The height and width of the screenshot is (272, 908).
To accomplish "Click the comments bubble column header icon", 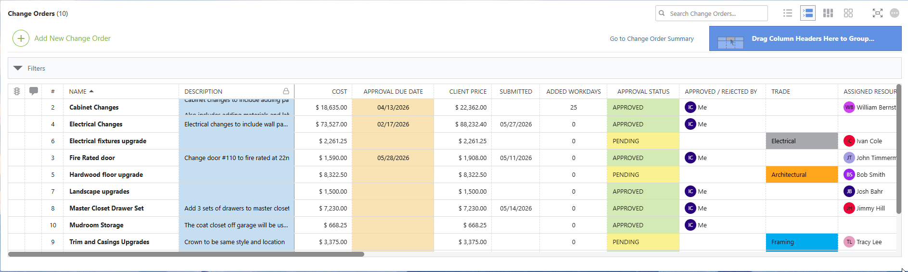I will [x=34, y=91].
